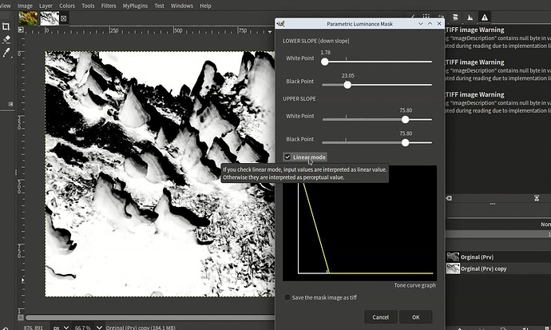This screenshot has height=330, width=551.
Task: Click the Orginal (Prv) copy layer thumbnail
Action: pos(453,268)
